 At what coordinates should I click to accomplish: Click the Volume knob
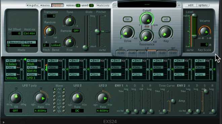tap(205, 31)
